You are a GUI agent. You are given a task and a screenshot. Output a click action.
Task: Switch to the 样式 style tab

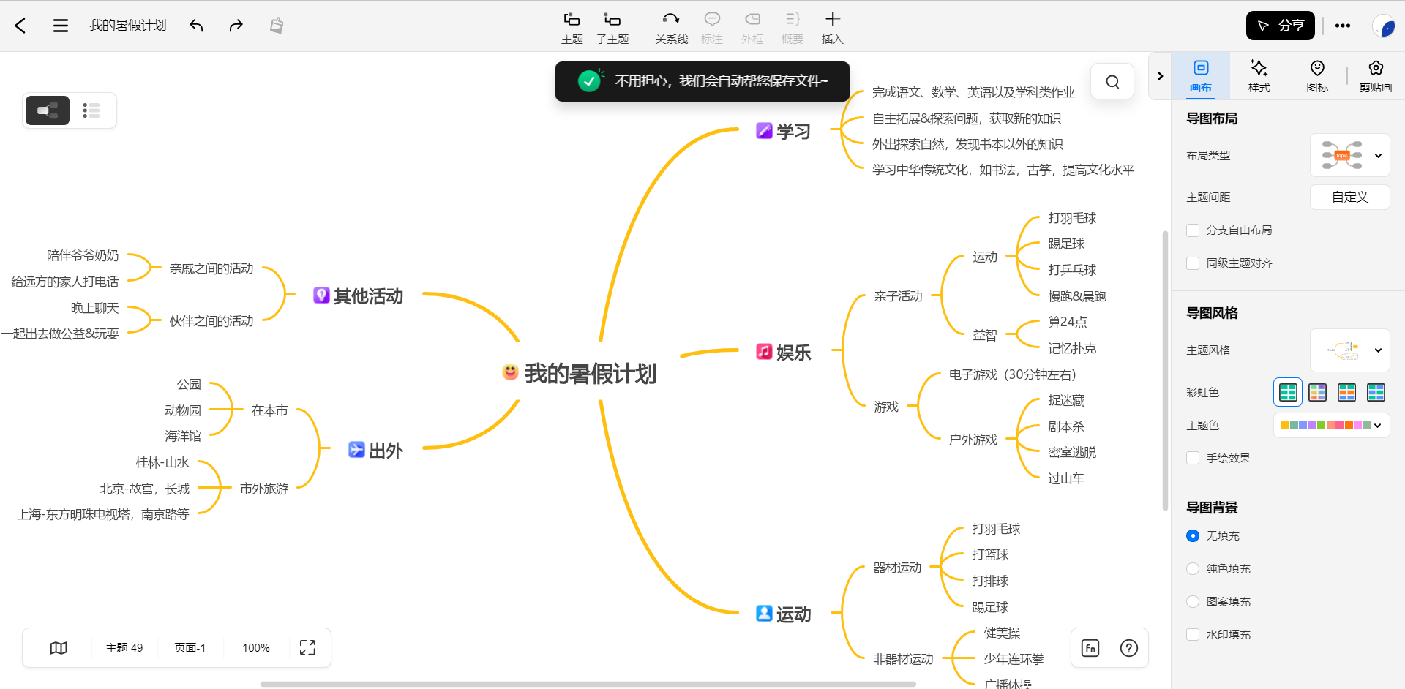click(x=1259, y=76)
